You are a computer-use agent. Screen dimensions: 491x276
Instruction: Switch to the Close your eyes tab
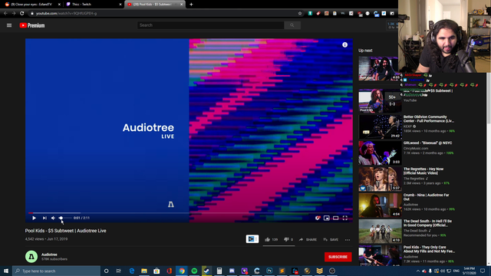click(31, 5)
